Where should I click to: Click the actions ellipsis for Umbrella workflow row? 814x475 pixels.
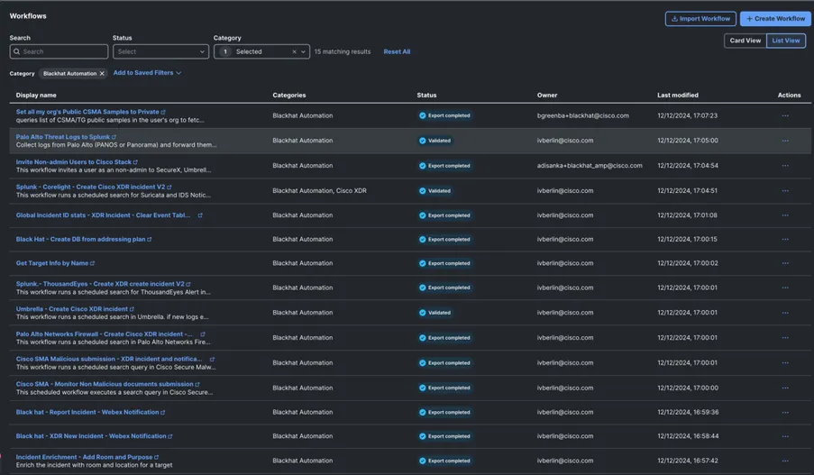pos(785,313)
